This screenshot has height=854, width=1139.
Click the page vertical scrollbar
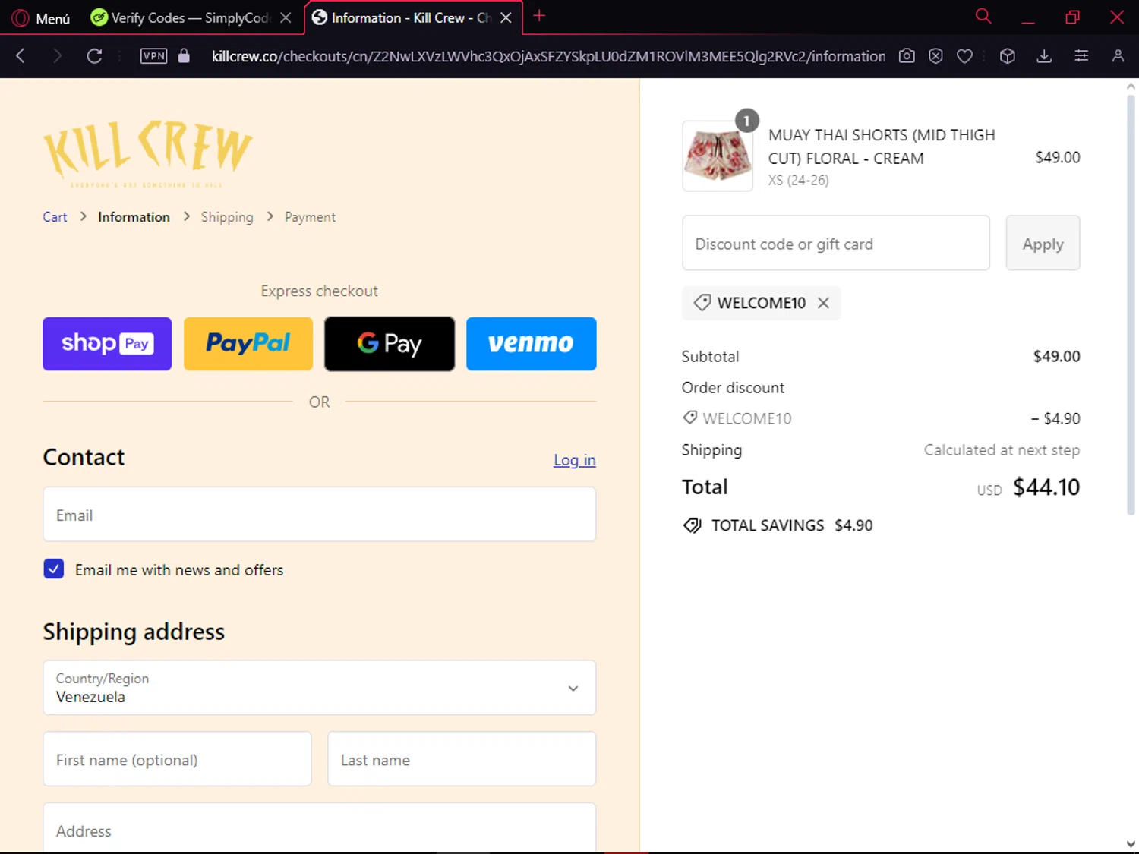pos(1131,304)
